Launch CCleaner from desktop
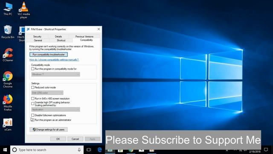Viewport: 273px width, 154px height. (x=8, y=55)
